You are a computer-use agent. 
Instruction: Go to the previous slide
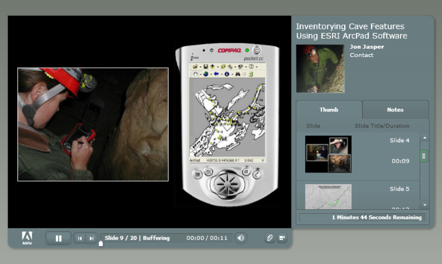point(80,239)
